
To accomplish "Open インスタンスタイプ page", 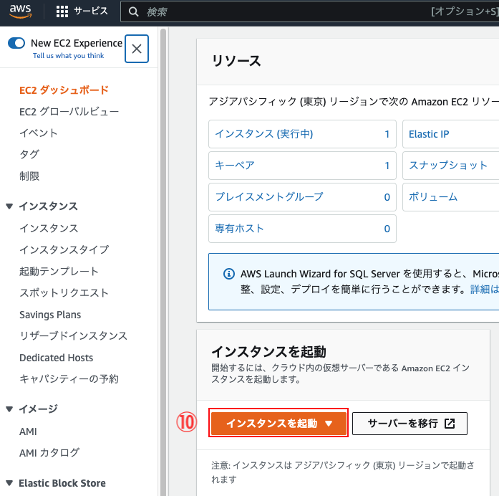I will tap(64, 249).
